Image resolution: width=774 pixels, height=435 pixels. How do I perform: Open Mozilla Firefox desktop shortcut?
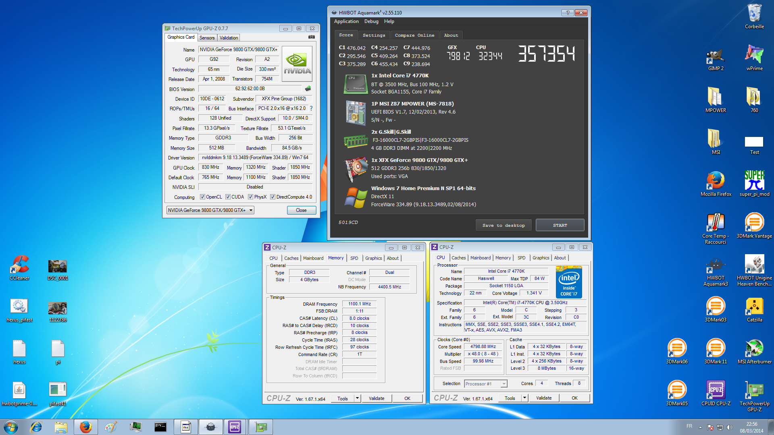click(x=716, y=184)
